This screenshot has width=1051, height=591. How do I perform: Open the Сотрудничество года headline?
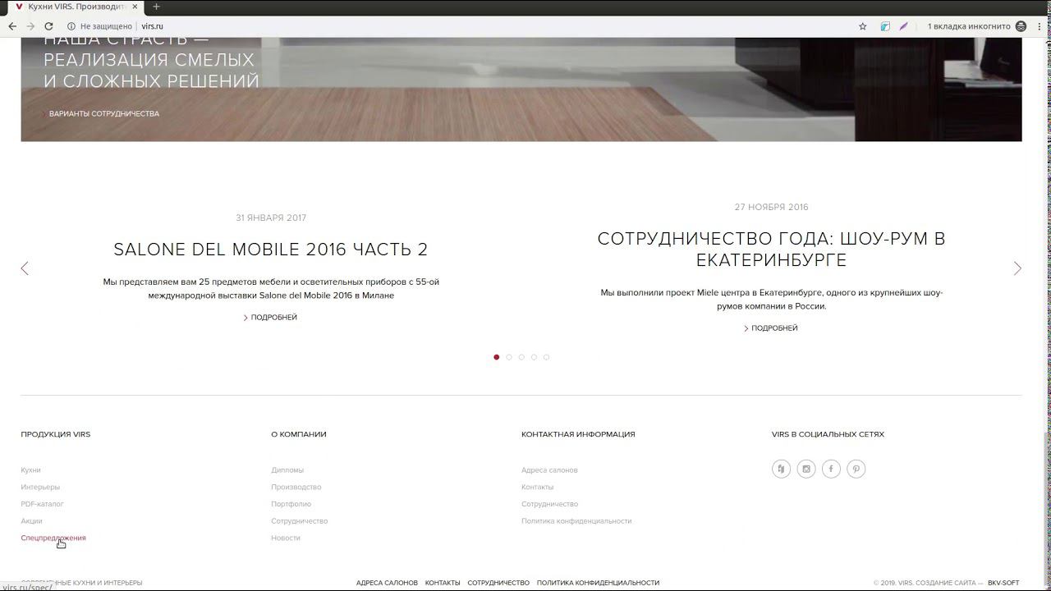point(772,250)
